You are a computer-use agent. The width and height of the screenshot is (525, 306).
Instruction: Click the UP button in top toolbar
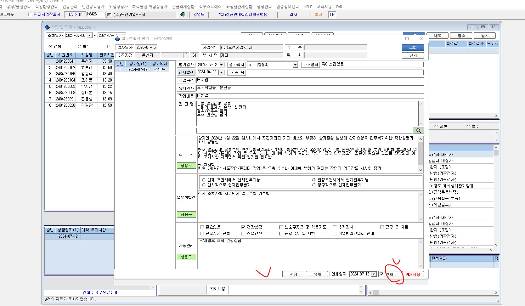pyautogui.click(x=332, y=15)
